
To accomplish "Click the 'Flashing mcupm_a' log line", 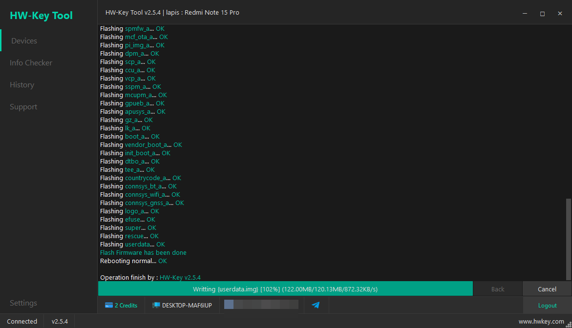I will click(x=133, y=95).
